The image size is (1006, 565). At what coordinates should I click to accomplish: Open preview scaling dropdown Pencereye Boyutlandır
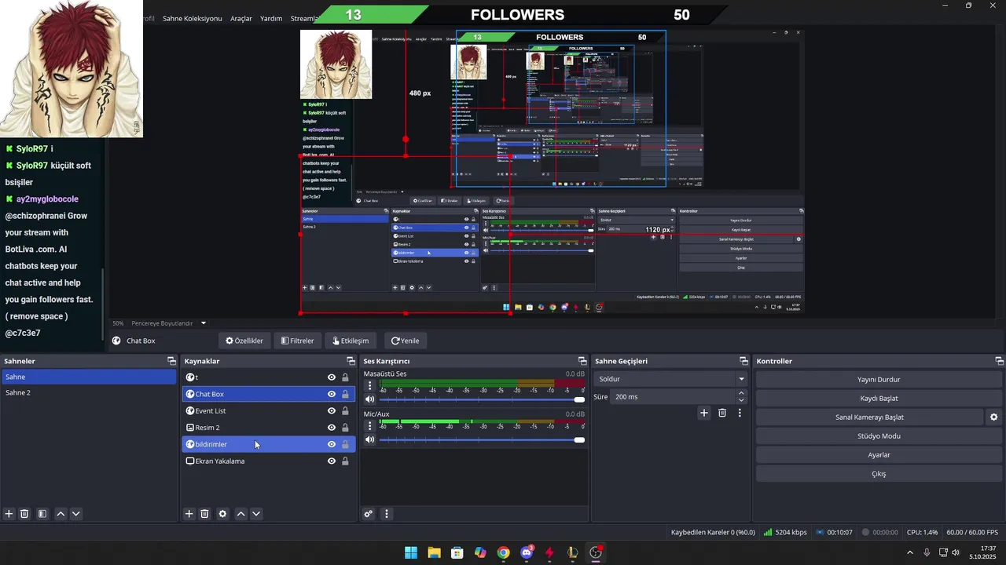pos(168,323)
